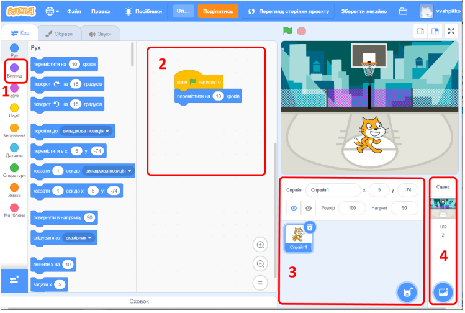Open the language globe dropdown
465x313 pixels.
(53, 11)
